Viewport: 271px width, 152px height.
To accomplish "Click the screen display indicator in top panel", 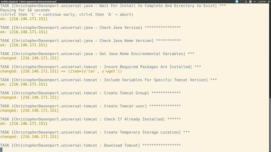I will (x=246, y=2).
